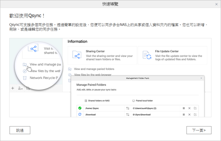Click 'Paired local folder' column header
This screenshot has height=141, width=221.
coord(144,101)
